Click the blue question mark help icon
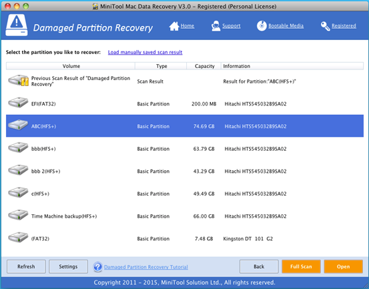The height and width of the screenshot is (289, 369). point(97,267)
